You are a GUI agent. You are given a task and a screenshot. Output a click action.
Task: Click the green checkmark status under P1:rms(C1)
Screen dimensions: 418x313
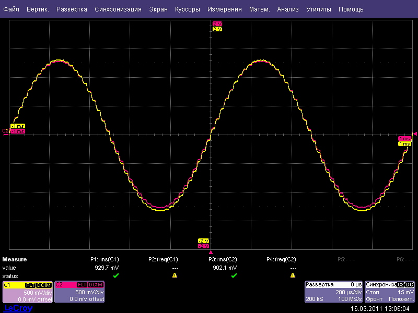116,275
